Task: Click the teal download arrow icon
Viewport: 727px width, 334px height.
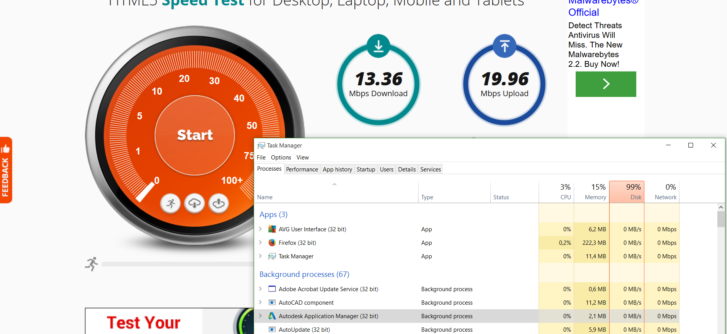Action: click(378, 46)
